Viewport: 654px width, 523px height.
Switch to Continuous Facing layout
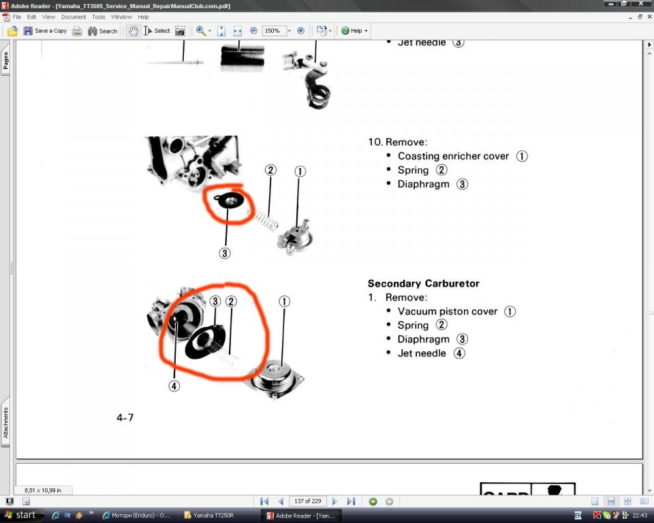627,501
